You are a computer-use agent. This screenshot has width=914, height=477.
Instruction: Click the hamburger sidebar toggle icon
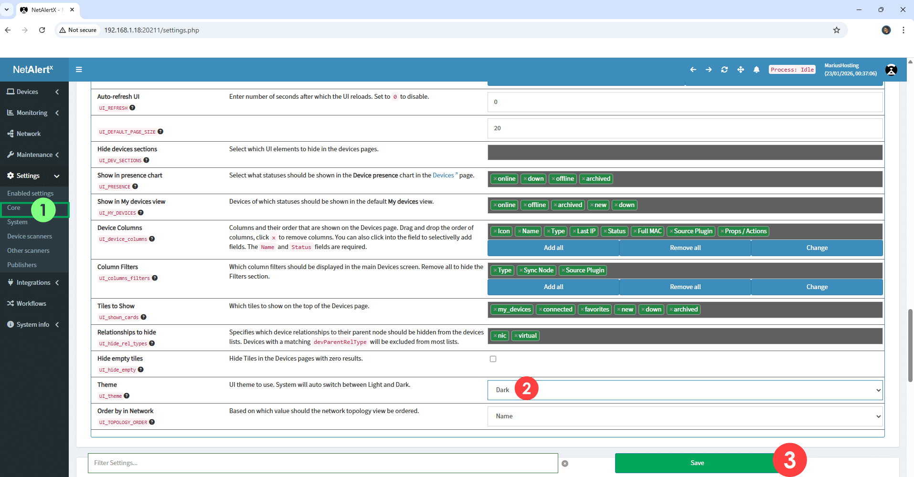coord(79,70)
